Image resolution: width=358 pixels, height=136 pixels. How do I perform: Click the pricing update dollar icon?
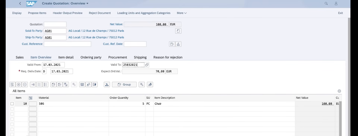coord(150,85)
